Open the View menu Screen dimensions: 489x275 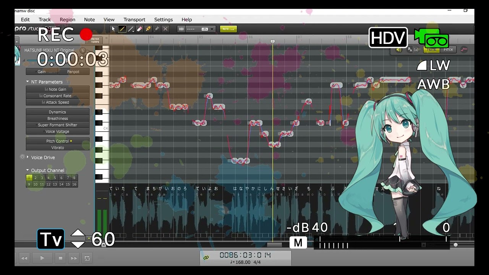109,19
